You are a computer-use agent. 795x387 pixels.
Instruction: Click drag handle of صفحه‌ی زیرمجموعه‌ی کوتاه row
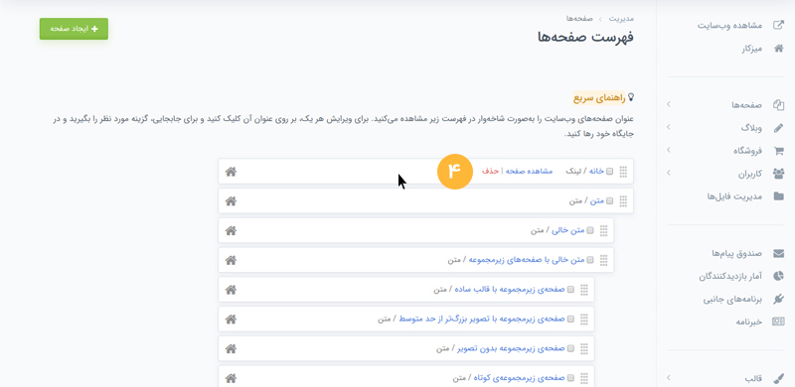click(x=583, y=378)
